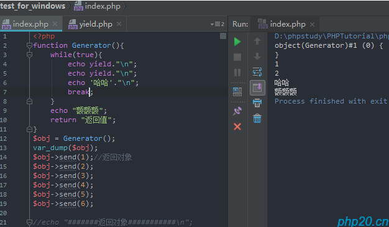The image size is (389, 227).
Task: Open the hidden tabs list dropdown
Action: (217, 24)
